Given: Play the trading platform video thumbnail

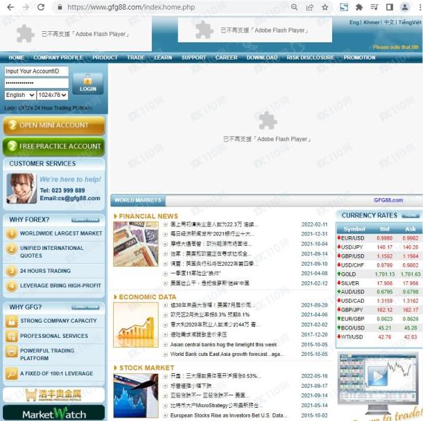Looking at the screenshot, I should tap(377, 375).
